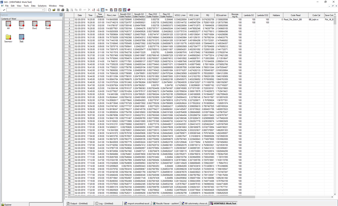This screenshot has height=206, width=338.
Task: Open Print Preview from the toolbar
Action: 67,9
